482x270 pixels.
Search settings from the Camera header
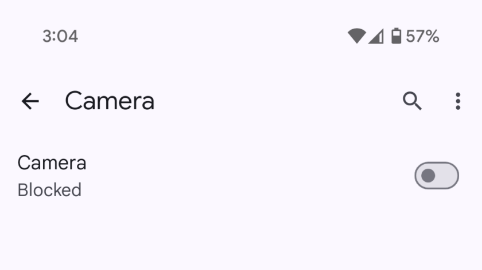pyautogui.click(x=412, y=101)
